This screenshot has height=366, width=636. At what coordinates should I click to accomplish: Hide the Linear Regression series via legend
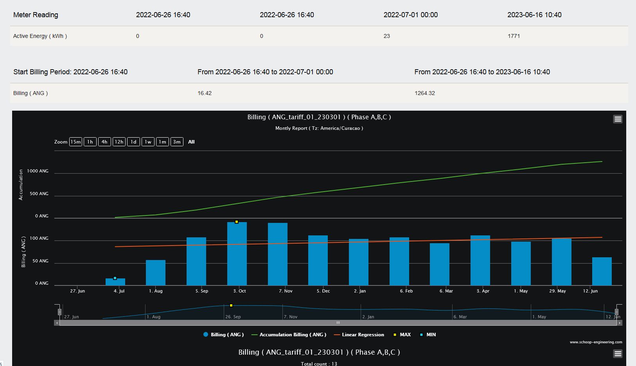point(359,335)
